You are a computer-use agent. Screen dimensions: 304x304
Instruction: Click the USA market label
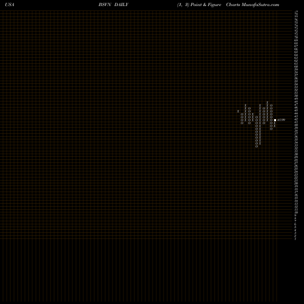coord(10,5)
